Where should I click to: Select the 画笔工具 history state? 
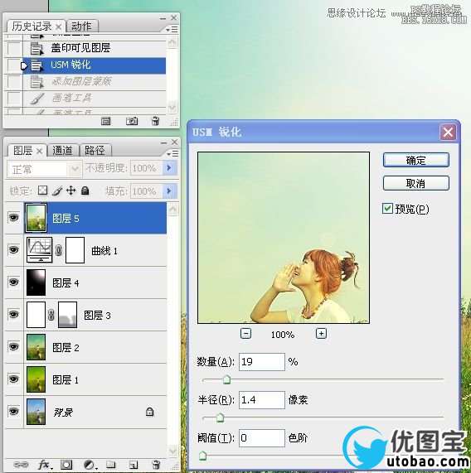point(95,98)
